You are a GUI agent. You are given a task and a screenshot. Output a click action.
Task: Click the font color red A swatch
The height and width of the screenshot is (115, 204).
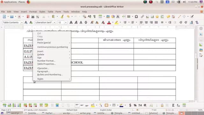[109, 22]
